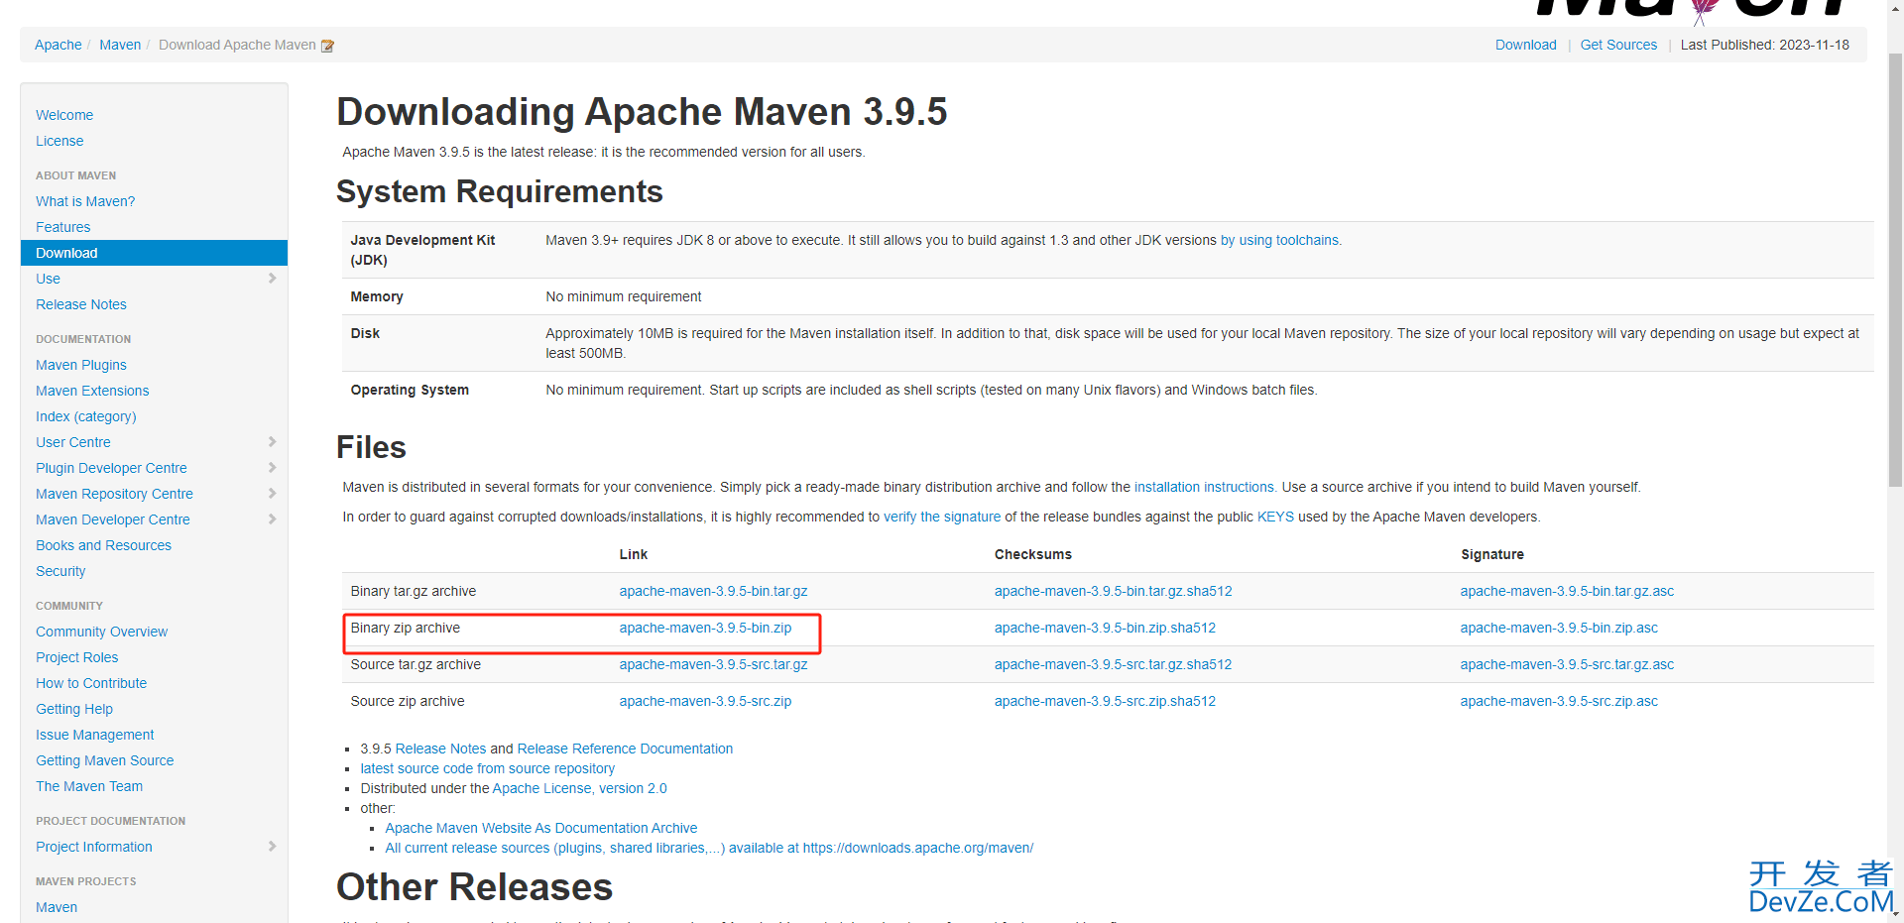Expand the Plugin Developer Centre chevron
The width and height of the screenshot is (1904, 923).
point(272,468)
